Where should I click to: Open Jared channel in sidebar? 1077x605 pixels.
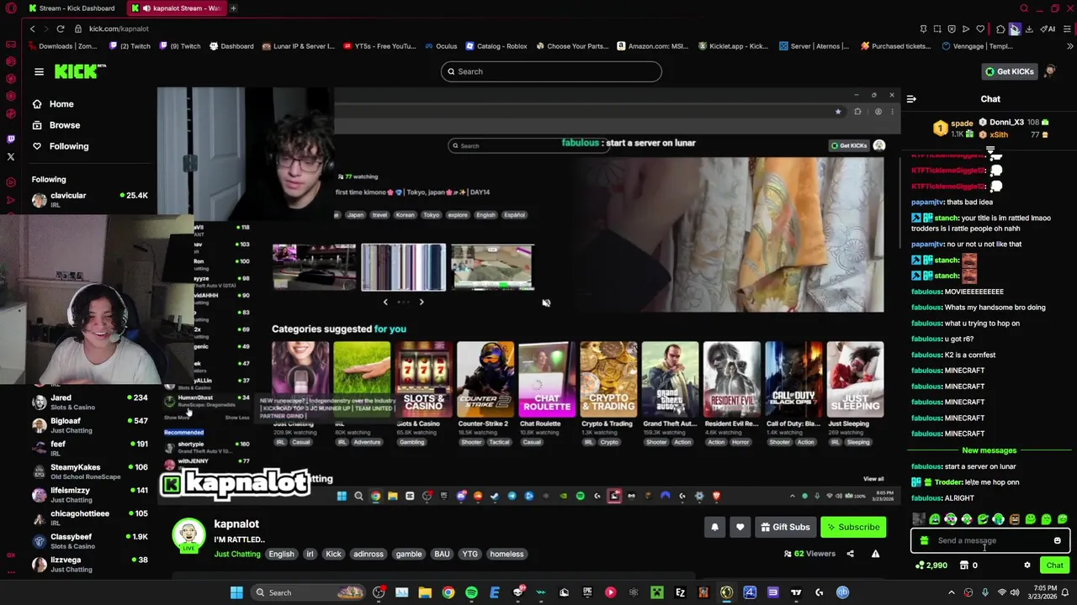pyautogui.click(x=89, y=402)
